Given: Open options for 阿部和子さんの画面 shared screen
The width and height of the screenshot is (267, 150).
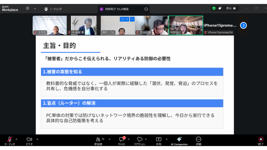Looking at the screenshot, I should 146,9.
